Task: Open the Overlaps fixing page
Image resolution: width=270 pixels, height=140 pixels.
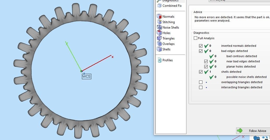Action: click(166, 44)
